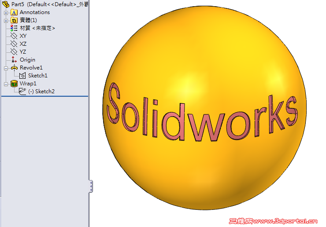326x227 pixels.
Task: Click the YZ plane icon
Action: pyautogui.click(x=14, y=52)
